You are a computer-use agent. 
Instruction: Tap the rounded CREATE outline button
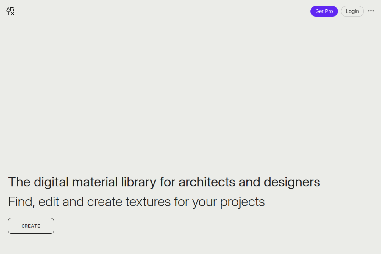tap(31, 226)
